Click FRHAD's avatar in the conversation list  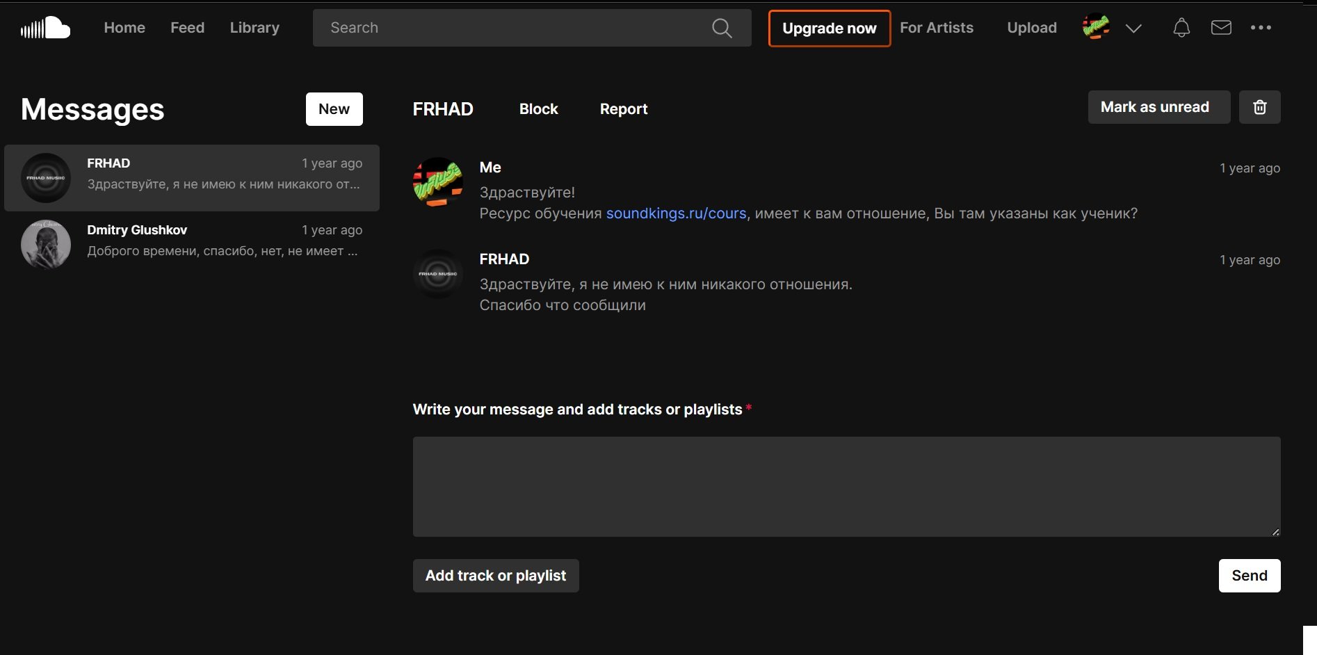tap(46, 178)
